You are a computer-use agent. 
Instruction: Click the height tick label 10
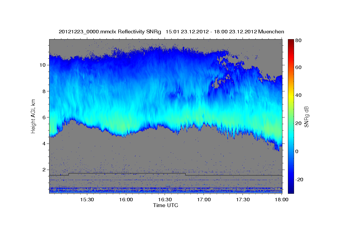pyautogui.click(x=43, y=65)
